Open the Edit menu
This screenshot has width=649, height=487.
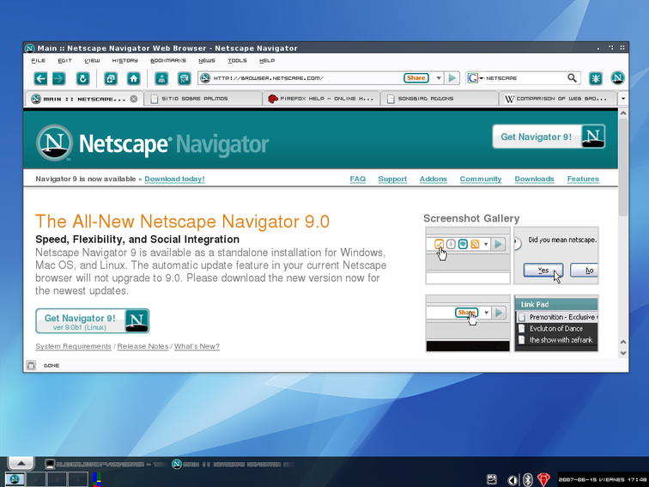64,60
